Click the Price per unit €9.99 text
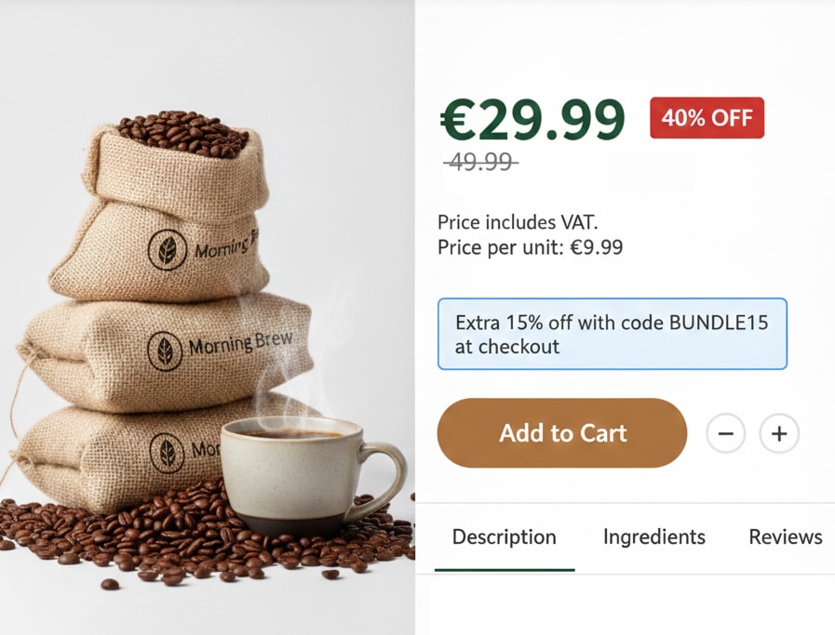Image resolution: width=835 pixels, height=635 pixels. point(530,247)
